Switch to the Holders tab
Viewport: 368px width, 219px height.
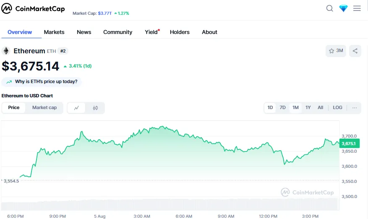tap(180, 32)
